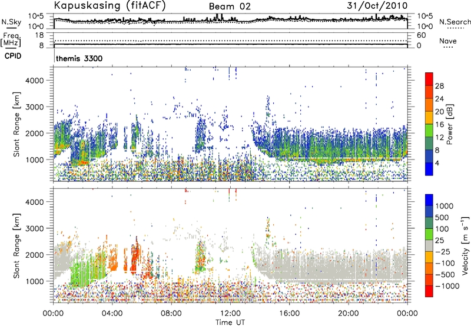The width and height of the screenshot is (471, 326).
Task: Click the 20 tick on Power scale
Action: [x=439, y=112]
